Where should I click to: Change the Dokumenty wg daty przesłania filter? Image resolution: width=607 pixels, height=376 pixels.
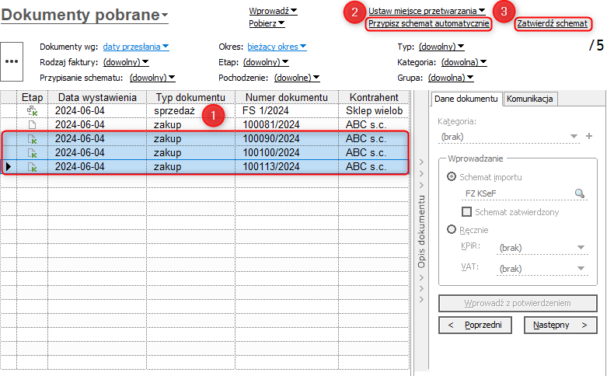[136, 47]
